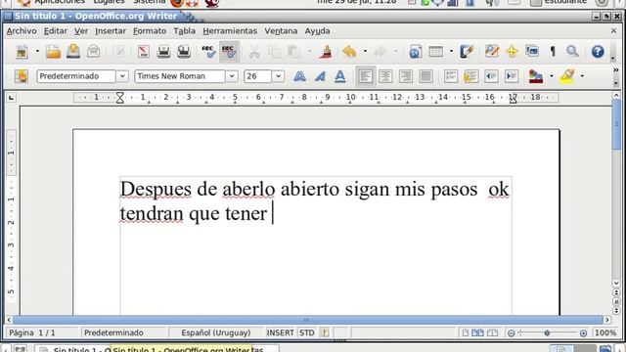Run the Spelling and Grammar check icon
Viewport: 626px width, 352px height.
(208, 52)
